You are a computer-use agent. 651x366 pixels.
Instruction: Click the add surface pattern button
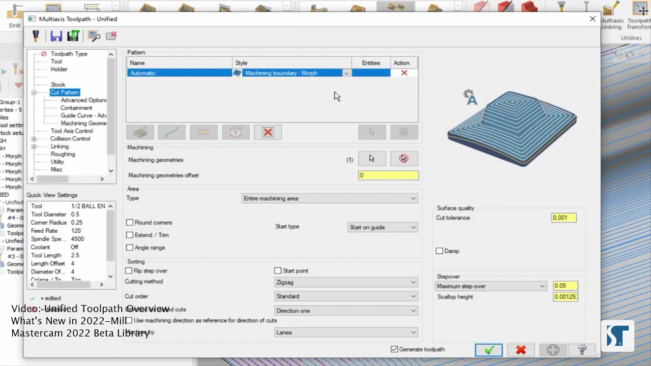[x=140, y=132]
